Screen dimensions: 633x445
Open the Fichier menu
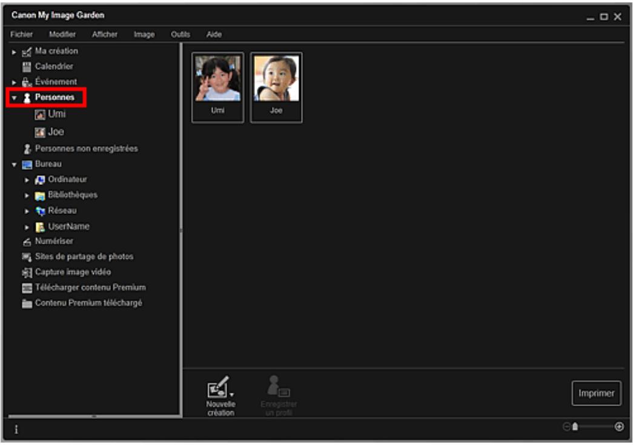(x=21, y=35)
